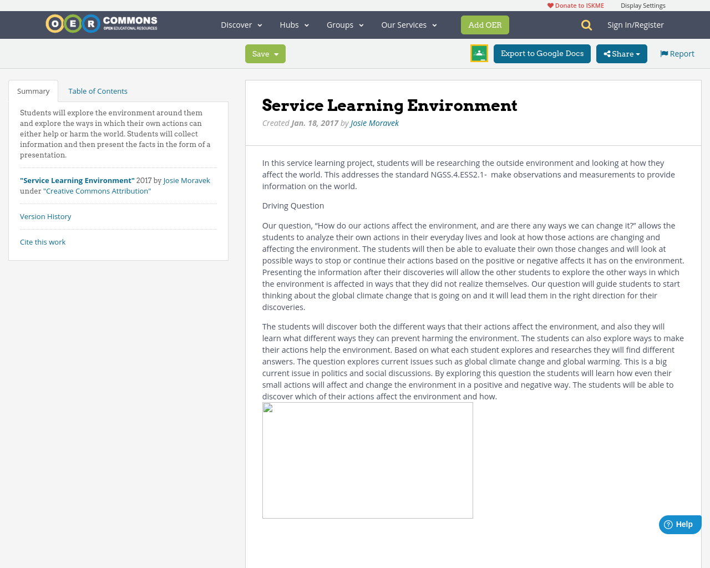Viewport: 710px width, 568px height.
Task: Click the Driving Question text
Action: click(x=293, y=206)
